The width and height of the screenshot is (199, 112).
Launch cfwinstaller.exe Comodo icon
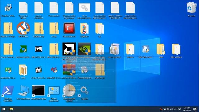(69, 28)
